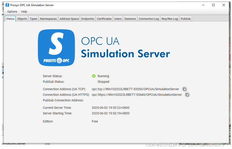Screen dimensions: 232x149
Task: Go to the Address Space tab
Action: coord(69,19)
